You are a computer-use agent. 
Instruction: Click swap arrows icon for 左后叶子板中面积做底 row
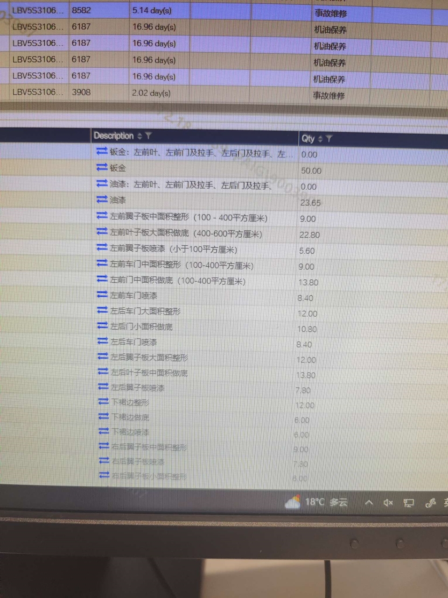click(103, 371)
